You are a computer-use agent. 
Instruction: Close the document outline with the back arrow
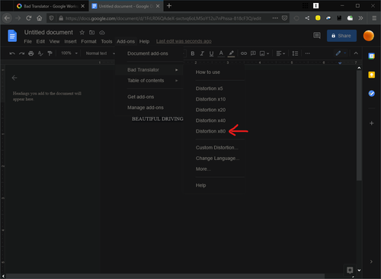pyautogui.click(x=14, y=78)
